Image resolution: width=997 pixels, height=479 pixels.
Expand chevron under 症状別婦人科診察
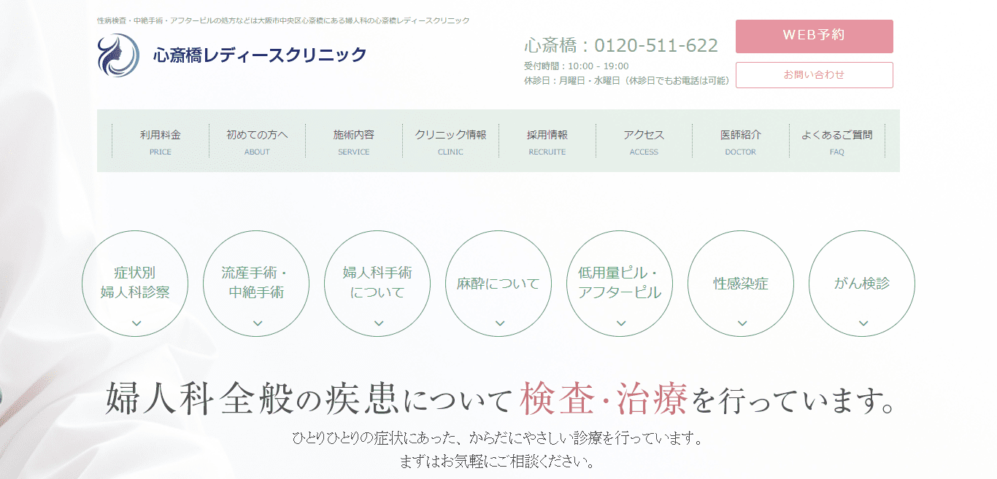136,323
